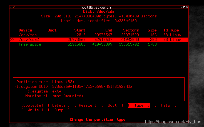Choose the Delete option

click(x=59, y=105)
